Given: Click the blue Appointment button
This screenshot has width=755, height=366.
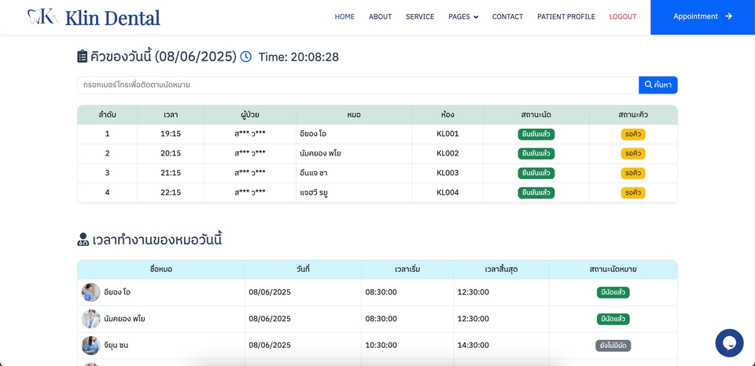Looking at the screenshot, I should (x=702, y=16).
